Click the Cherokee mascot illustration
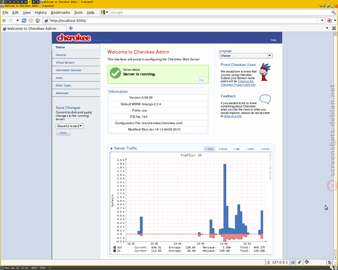This screenshot has width=338, height=270. coord(265,72)
